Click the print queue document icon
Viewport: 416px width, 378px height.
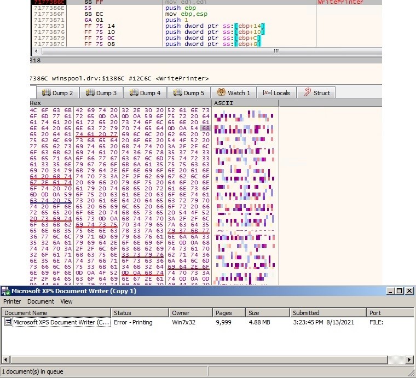(x=8, y=322)
